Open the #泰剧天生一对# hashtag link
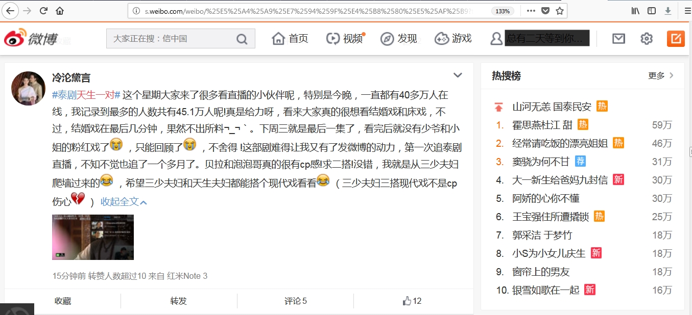Image resolution: width=692 pixels, height=315 pixels. coord(86,95)
